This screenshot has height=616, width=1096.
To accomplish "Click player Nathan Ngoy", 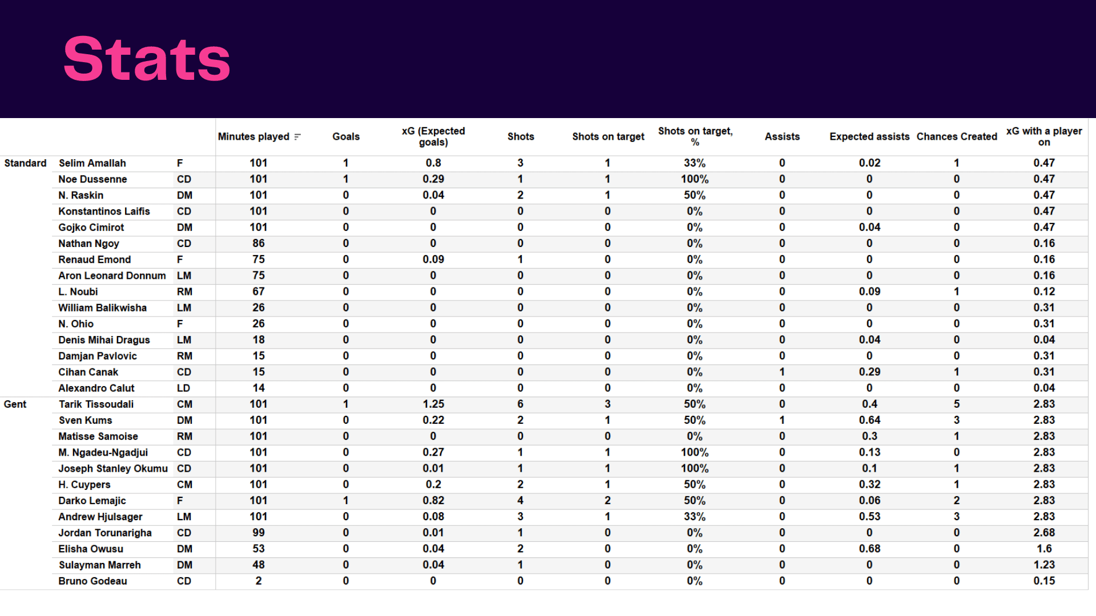I will tap(88, 244).
